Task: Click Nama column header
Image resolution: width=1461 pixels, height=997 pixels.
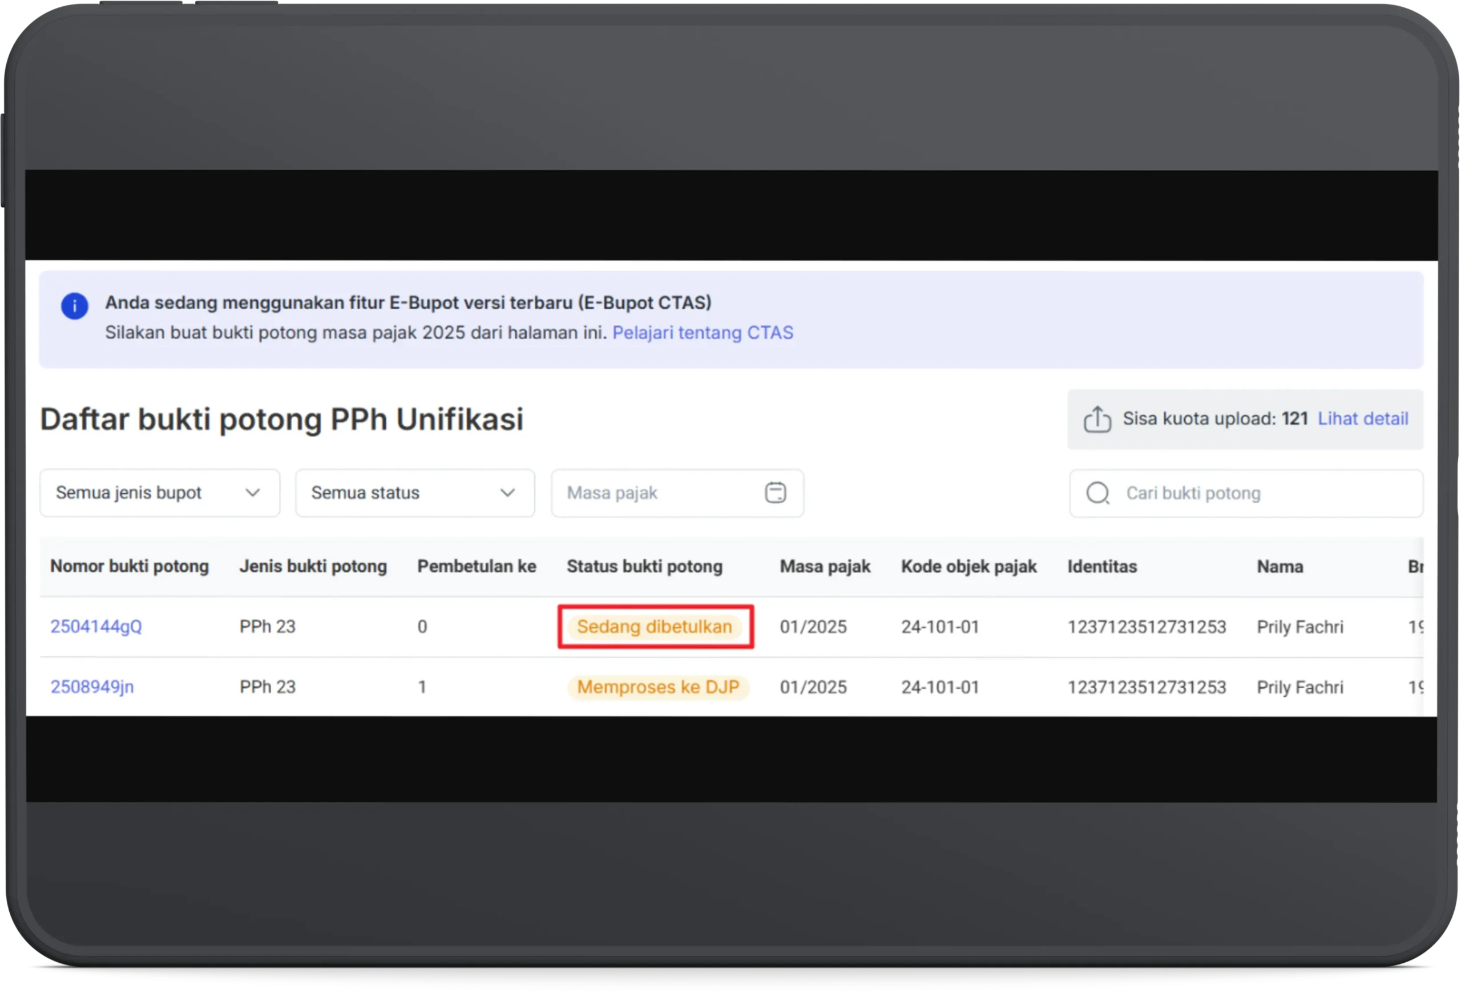Action: (x=1280, y=566)
